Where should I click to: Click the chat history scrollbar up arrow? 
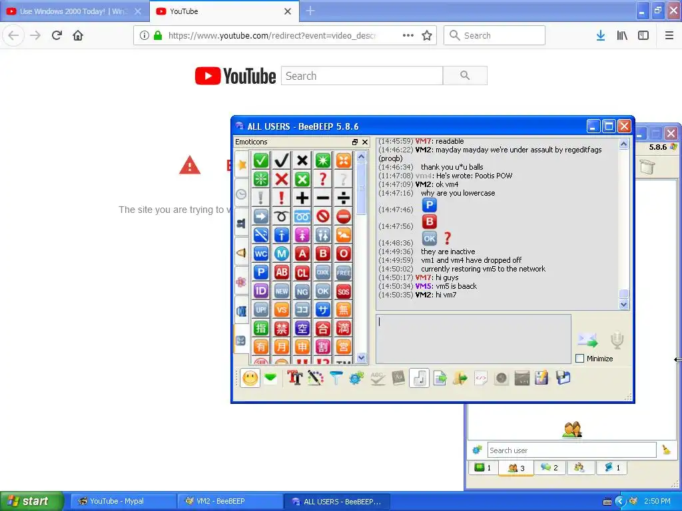point(623,144)
